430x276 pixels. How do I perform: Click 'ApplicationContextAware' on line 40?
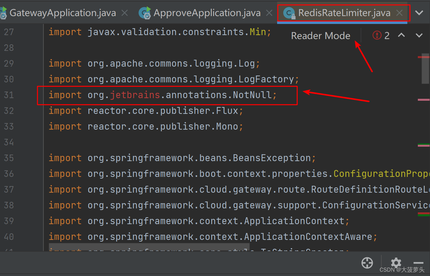click(308, 237)
